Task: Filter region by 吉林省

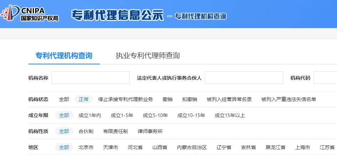Action: pos(248,148)
